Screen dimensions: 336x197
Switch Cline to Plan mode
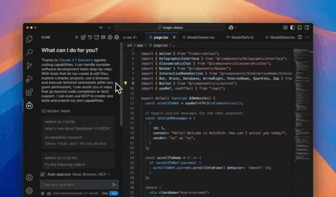(x=105, y=193)
